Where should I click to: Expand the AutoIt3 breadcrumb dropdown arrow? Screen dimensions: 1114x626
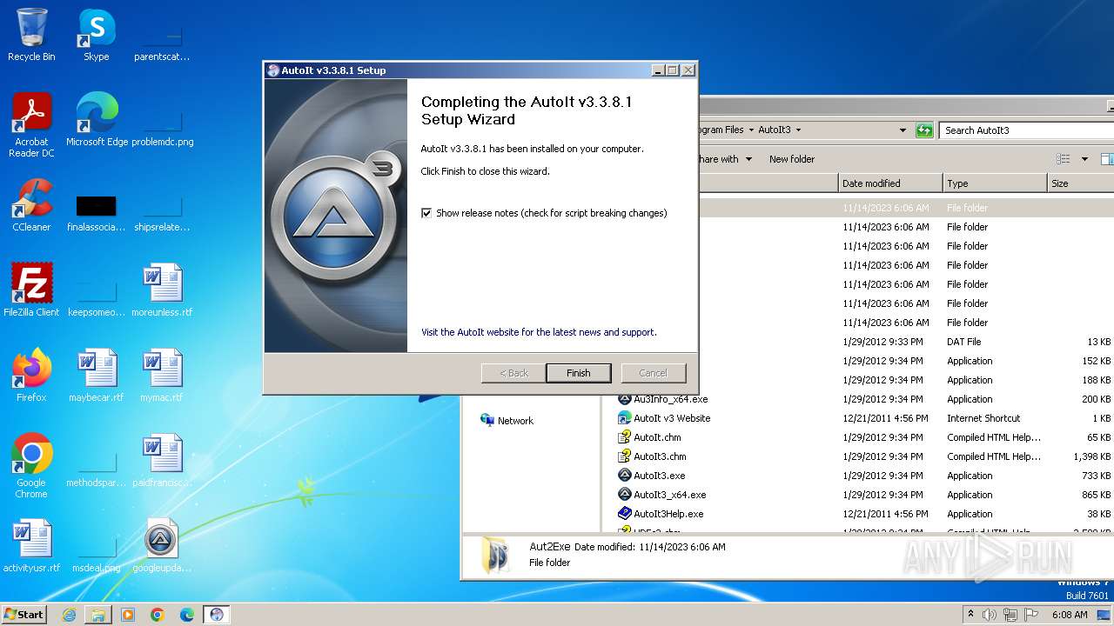coord(798,130)
